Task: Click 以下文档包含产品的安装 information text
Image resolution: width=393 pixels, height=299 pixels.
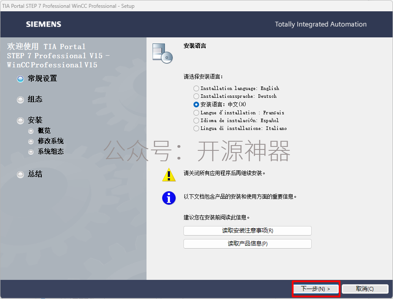Action: click(240, 197)
